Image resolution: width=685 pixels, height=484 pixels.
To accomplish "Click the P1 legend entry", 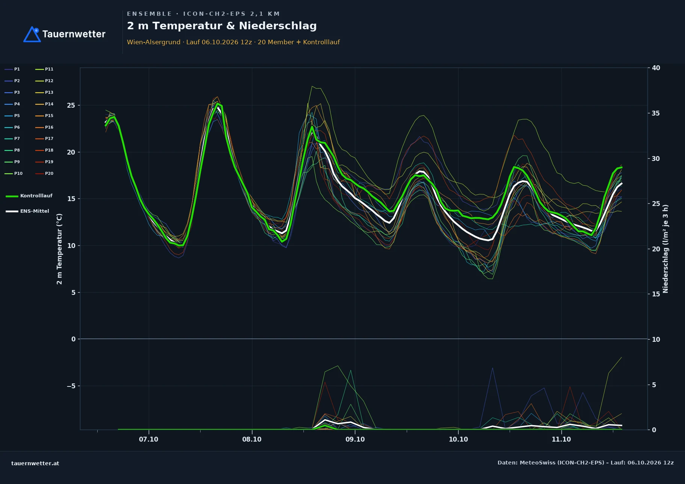I will [x=12, y=69].
